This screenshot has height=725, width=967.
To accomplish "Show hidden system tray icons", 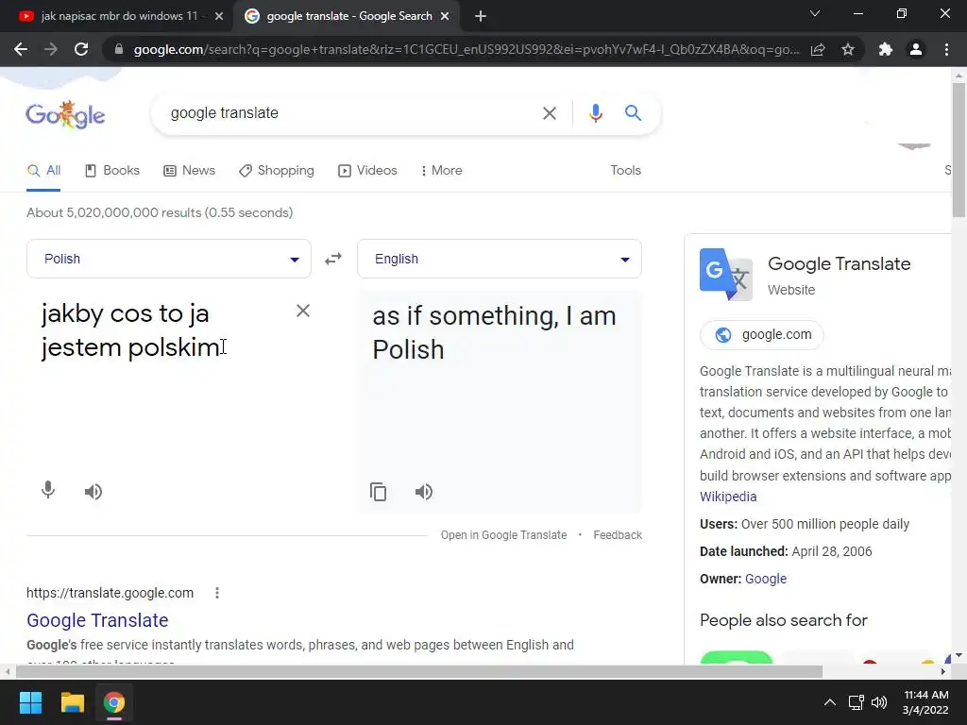I will click(x=830, y=702).
